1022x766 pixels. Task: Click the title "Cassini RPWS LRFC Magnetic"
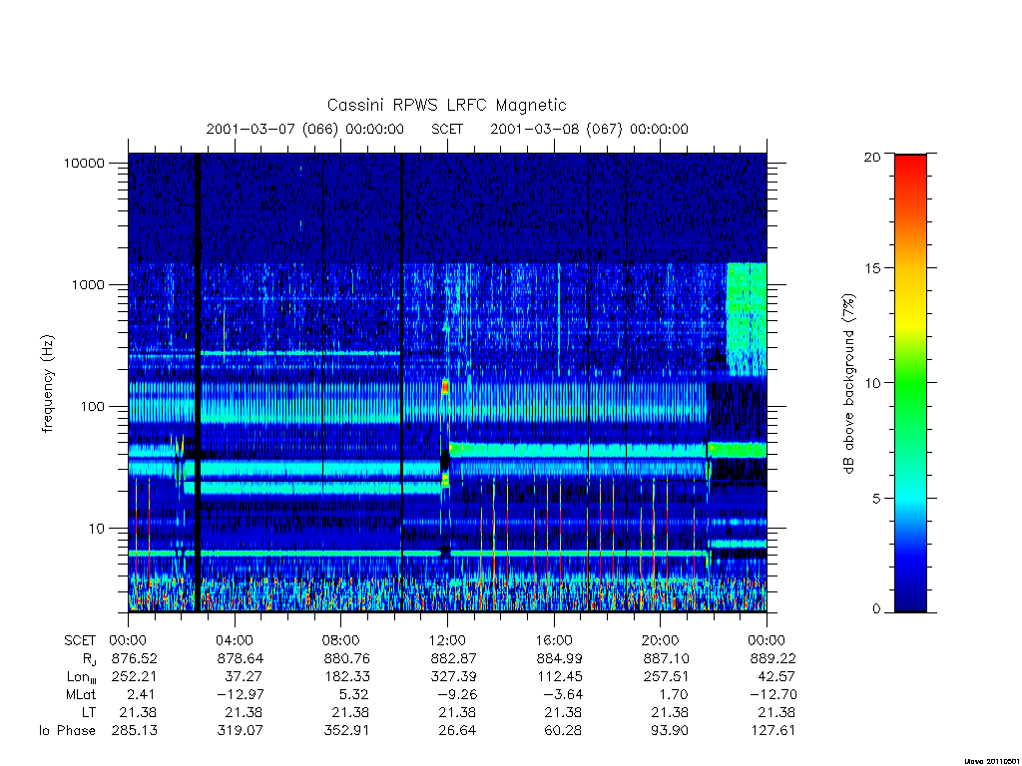click(446, 105)
